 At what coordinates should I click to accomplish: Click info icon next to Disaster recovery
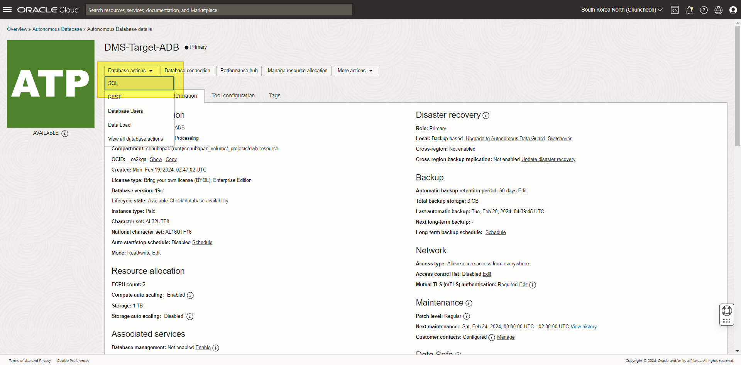point(486,115)
